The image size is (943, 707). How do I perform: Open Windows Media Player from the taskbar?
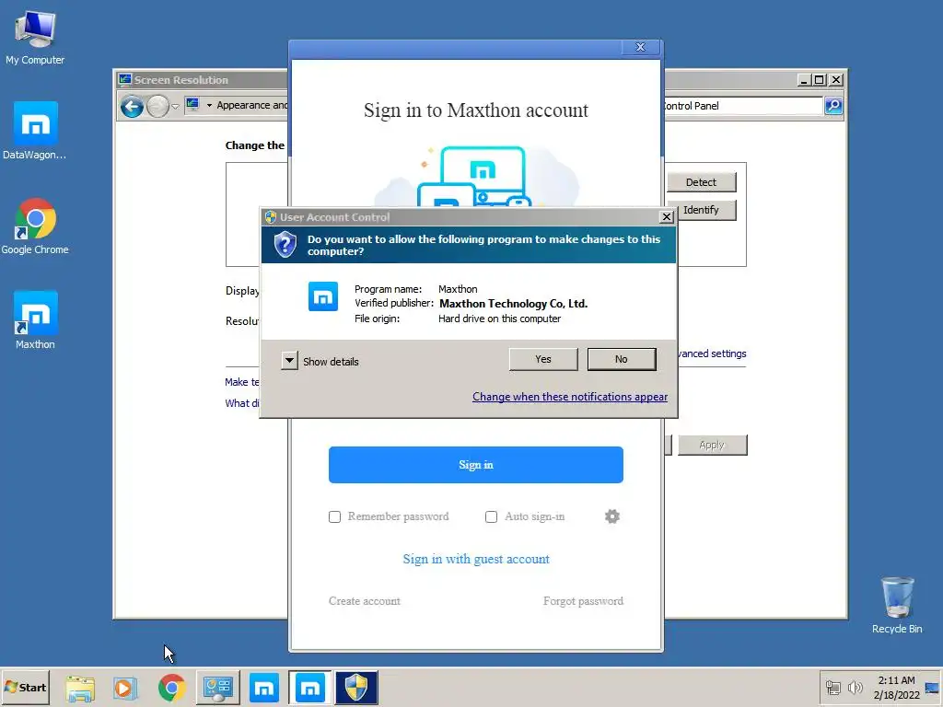point(125,687)
